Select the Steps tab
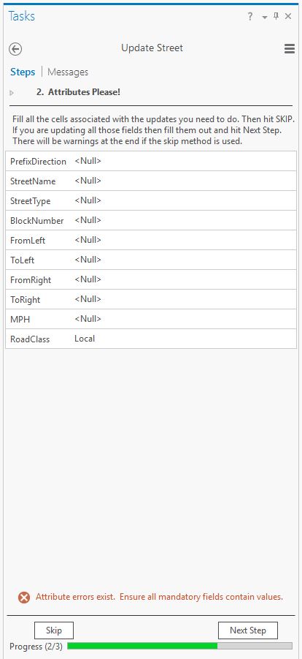 point(23,72)
